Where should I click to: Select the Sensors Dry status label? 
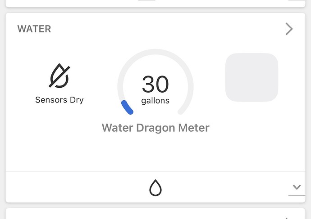(x=59, y=100)
